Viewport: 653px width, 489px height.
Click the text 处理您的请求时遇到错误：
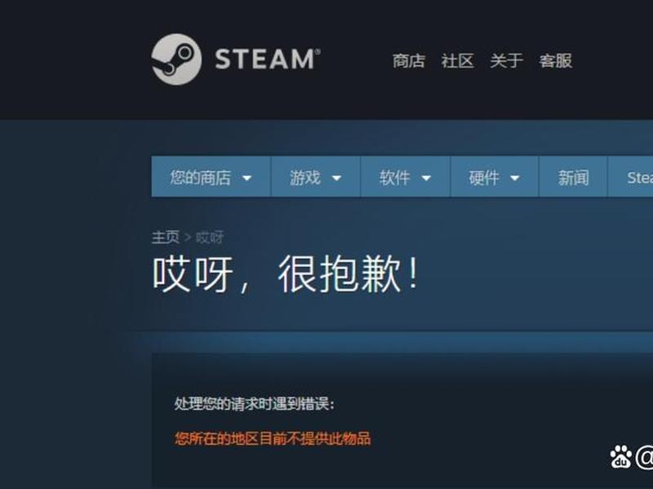tap(254, 403)
